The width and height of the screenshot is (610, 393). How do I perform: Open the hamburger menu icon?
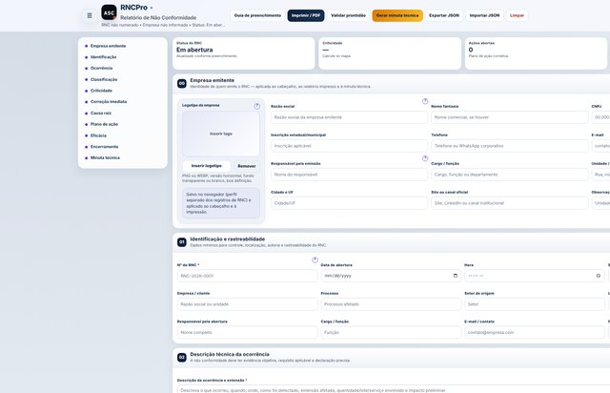(90, 15)
